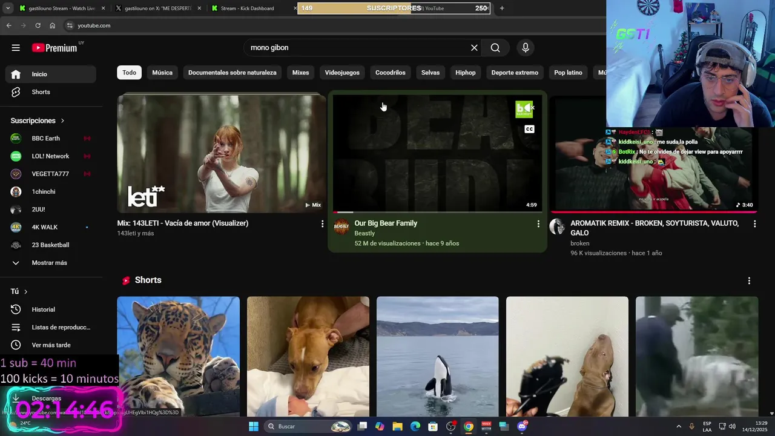Click the taskbar Buscar search box
Viewport: 775px width, 436px height.
coord(309,426)
